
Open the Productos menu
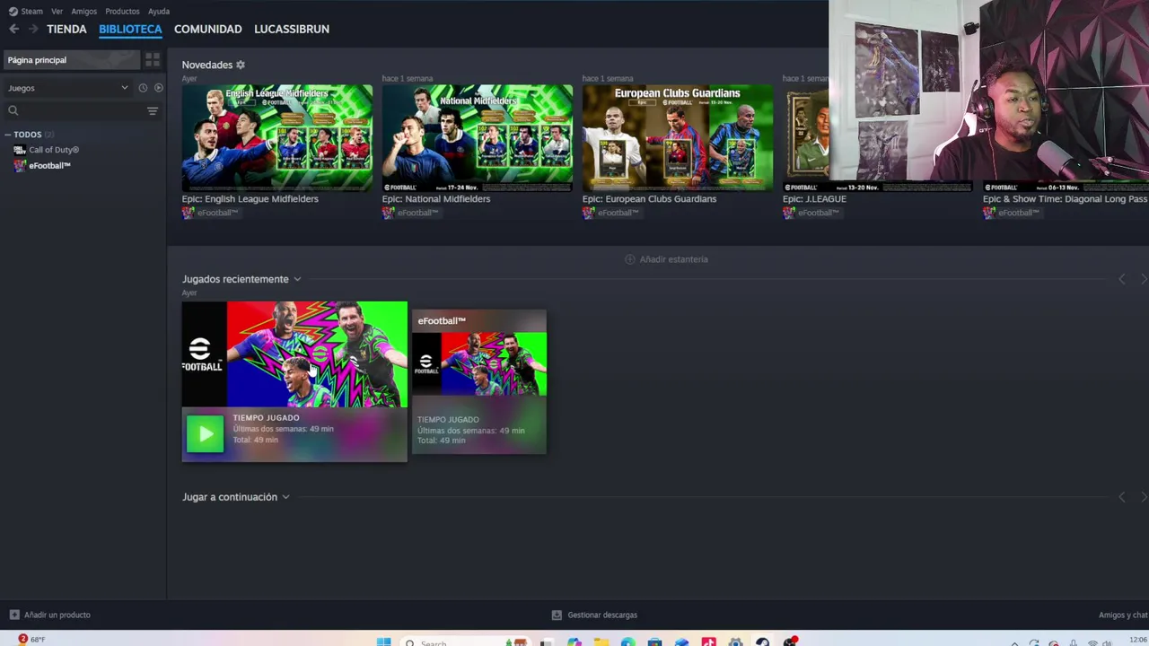click(x=122, y=12)
